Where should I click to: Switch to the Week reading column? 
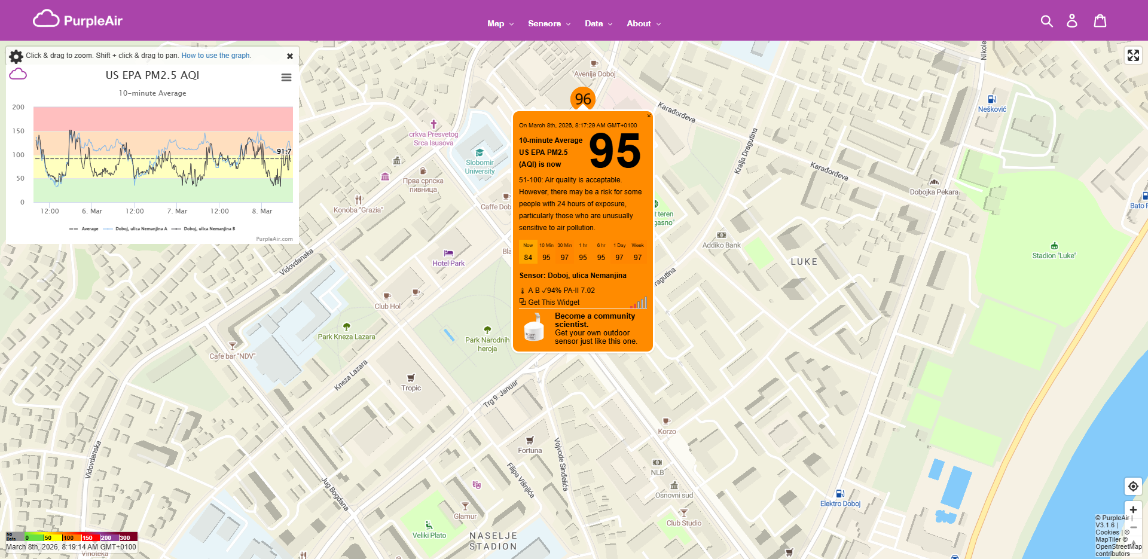637,251
